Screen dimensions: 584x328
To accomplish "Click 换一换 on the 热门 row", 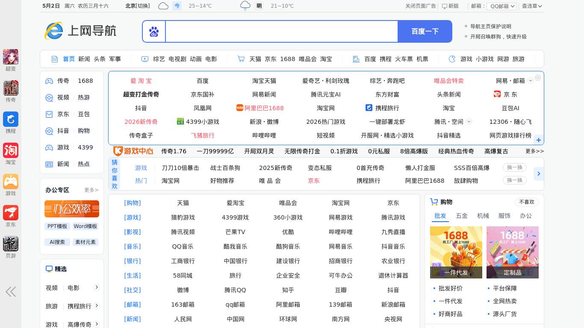I will (x=515, y=180).
